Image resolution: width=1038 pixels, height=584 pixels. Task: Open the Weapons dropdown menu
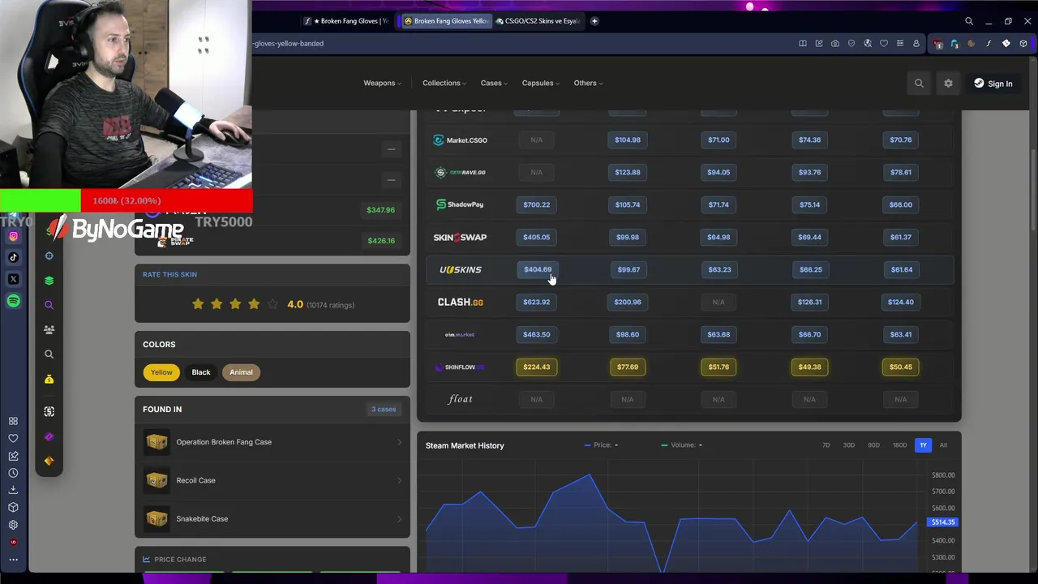tap(382, 83)
